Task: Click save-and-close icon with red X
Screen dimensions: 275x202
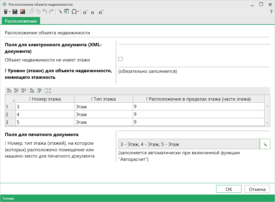Action: point(22,12)
